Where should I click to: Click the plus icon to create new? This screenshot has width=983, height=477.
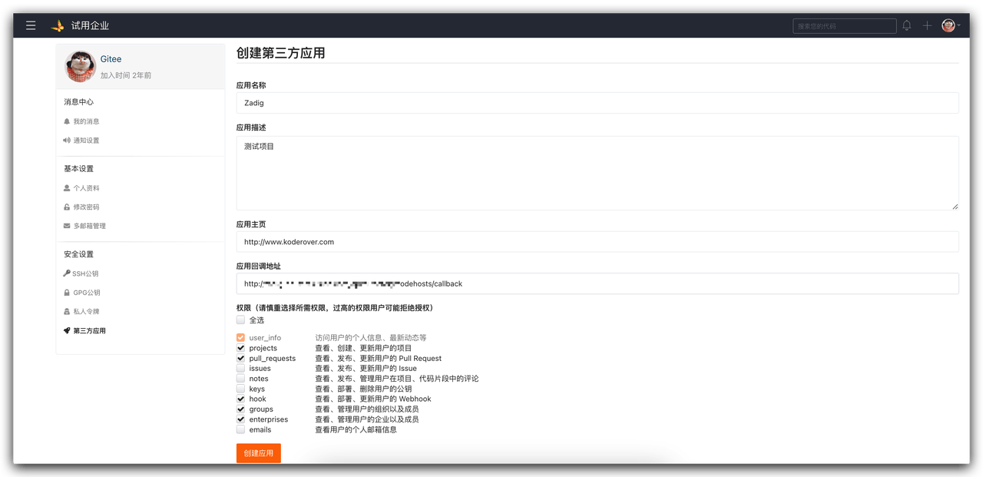coord(927,25)
